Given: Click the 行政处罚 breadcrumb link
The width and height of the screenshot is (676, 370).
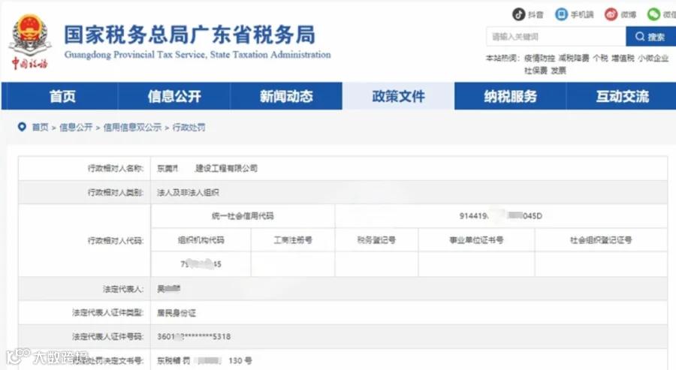Looking at the screenshot, I should point(189,127).
